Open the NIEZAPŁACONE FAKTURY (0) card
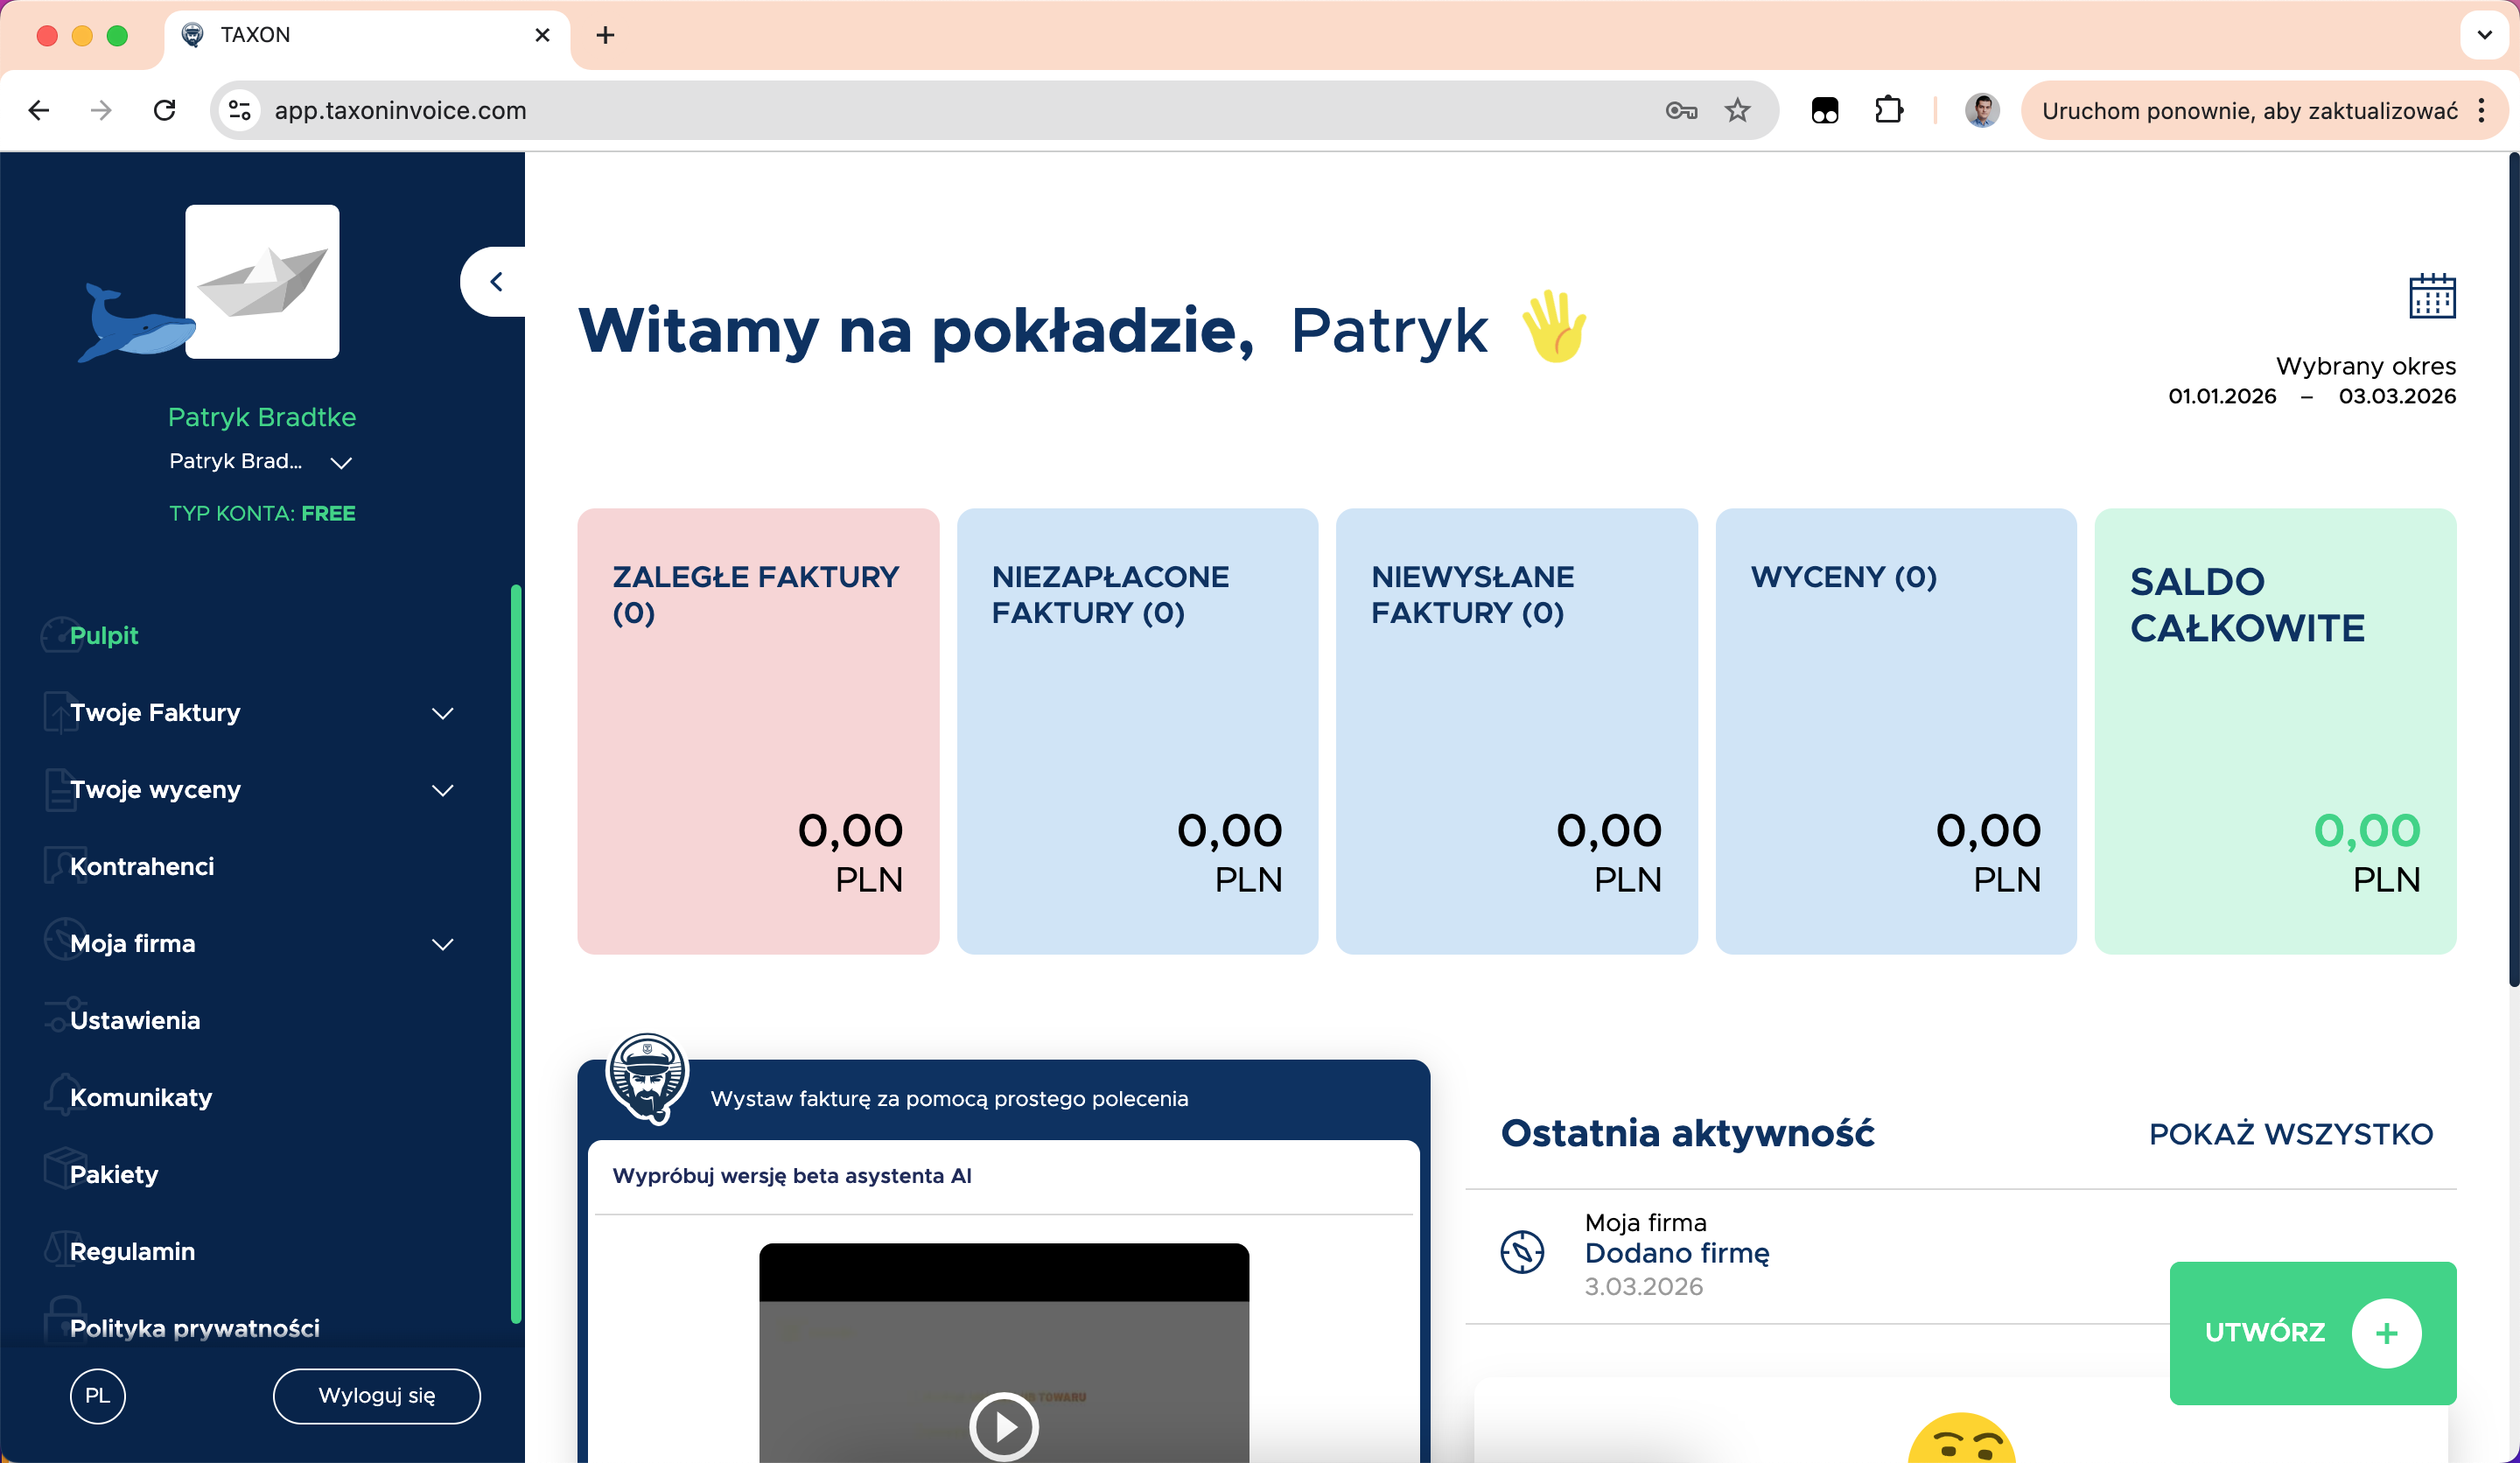The height and width of the screenshot is (1463, 2520). (x=1137, y=731)
